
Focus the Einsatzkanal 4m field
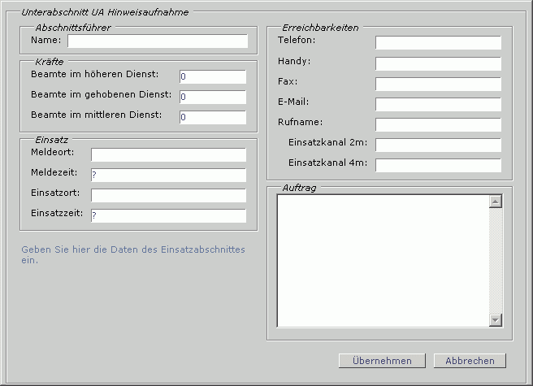click(438, 165)
